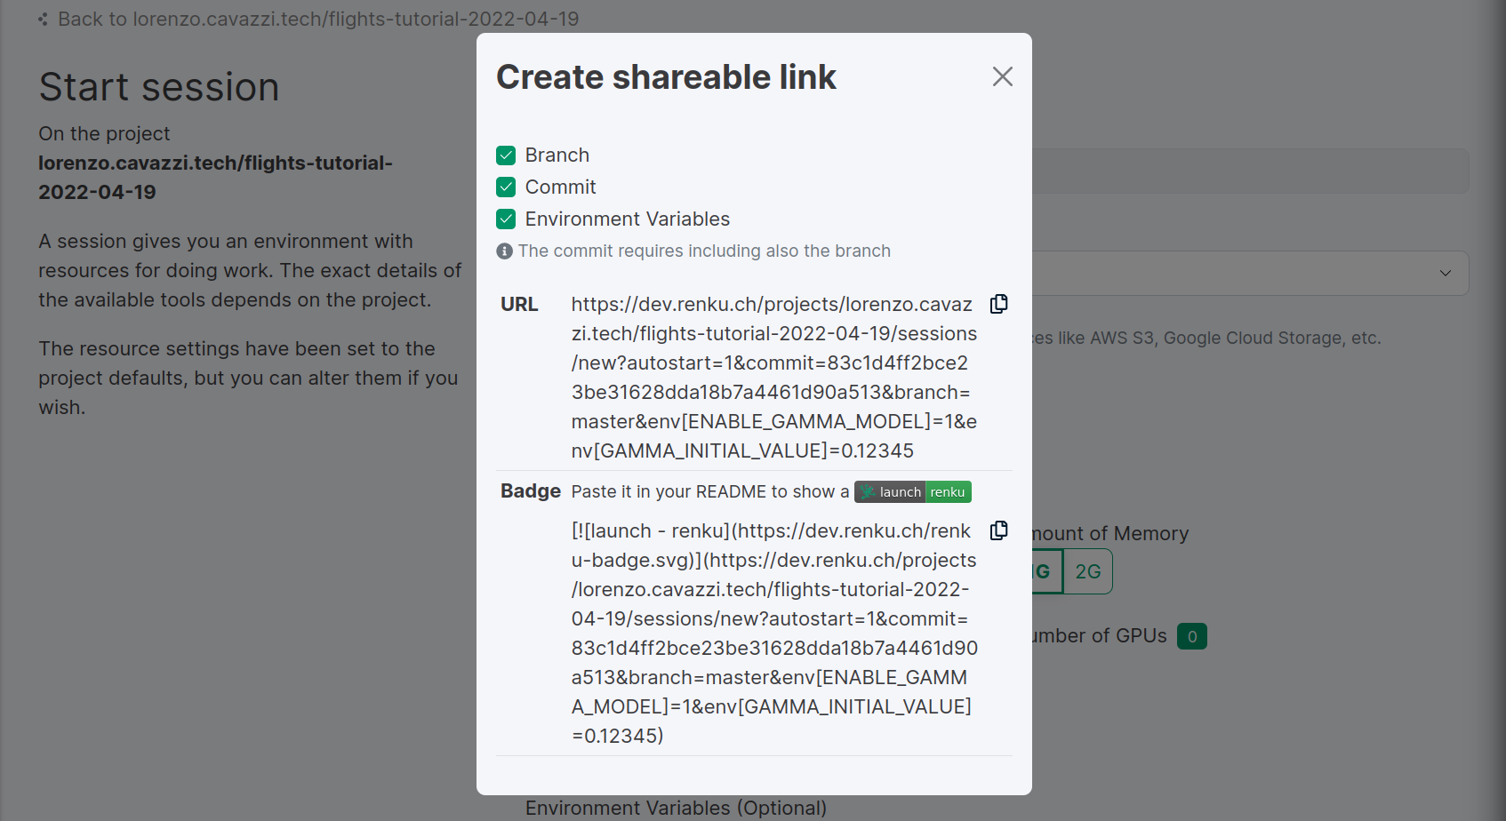The width and height of the screenshot is (1506, 821).
Task: Click the back arrow icon before Back to
Action: (x=43, y=19)
